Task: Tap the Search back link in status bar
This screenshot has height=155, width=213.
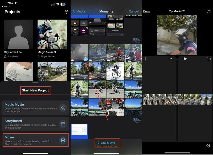Action: [x=6, y=6]
